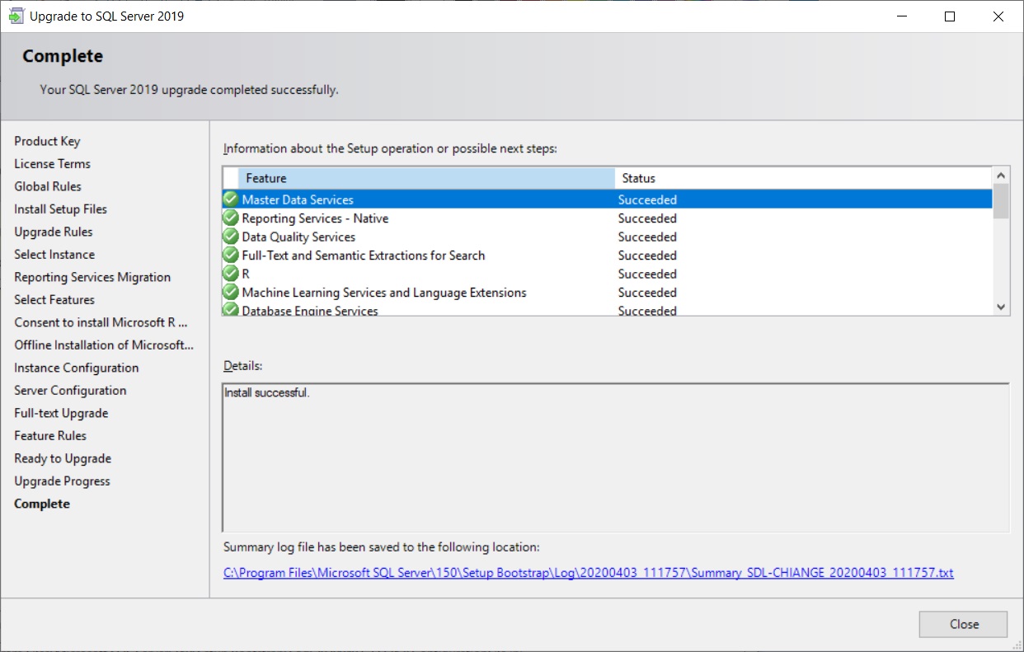Sort by the Status column header

803,178
